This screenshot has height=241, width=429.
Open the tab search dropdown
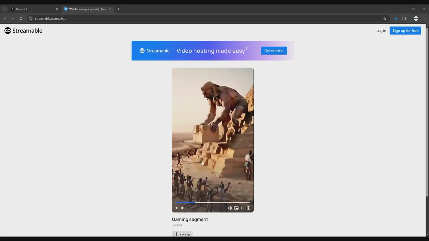[4, 9]
